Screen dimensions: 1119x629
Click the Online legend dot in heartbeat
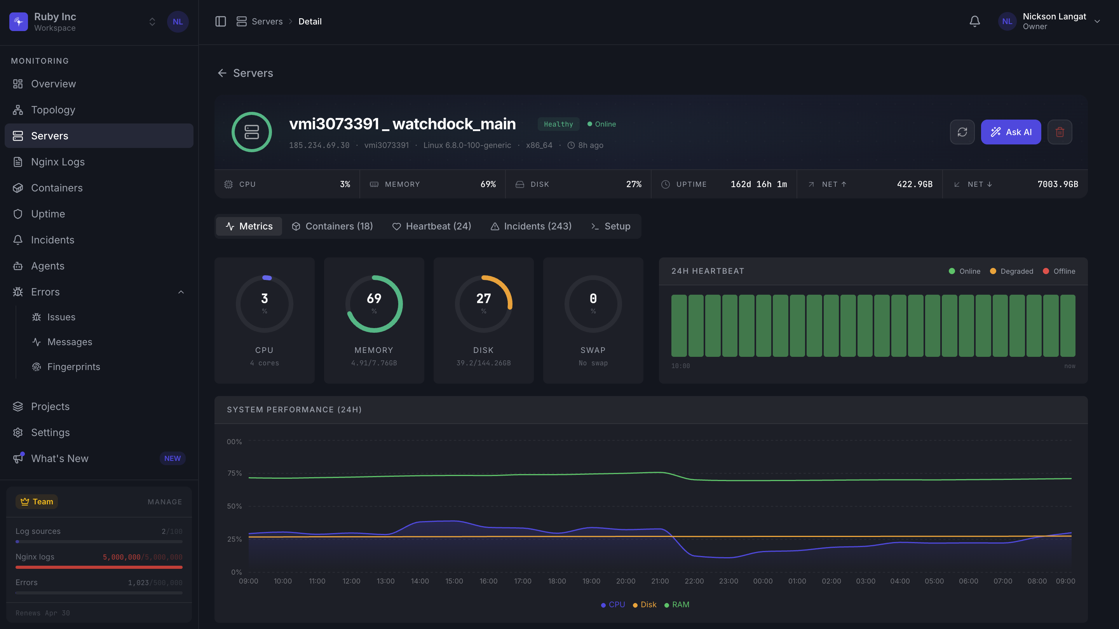[x=952, y=271]
